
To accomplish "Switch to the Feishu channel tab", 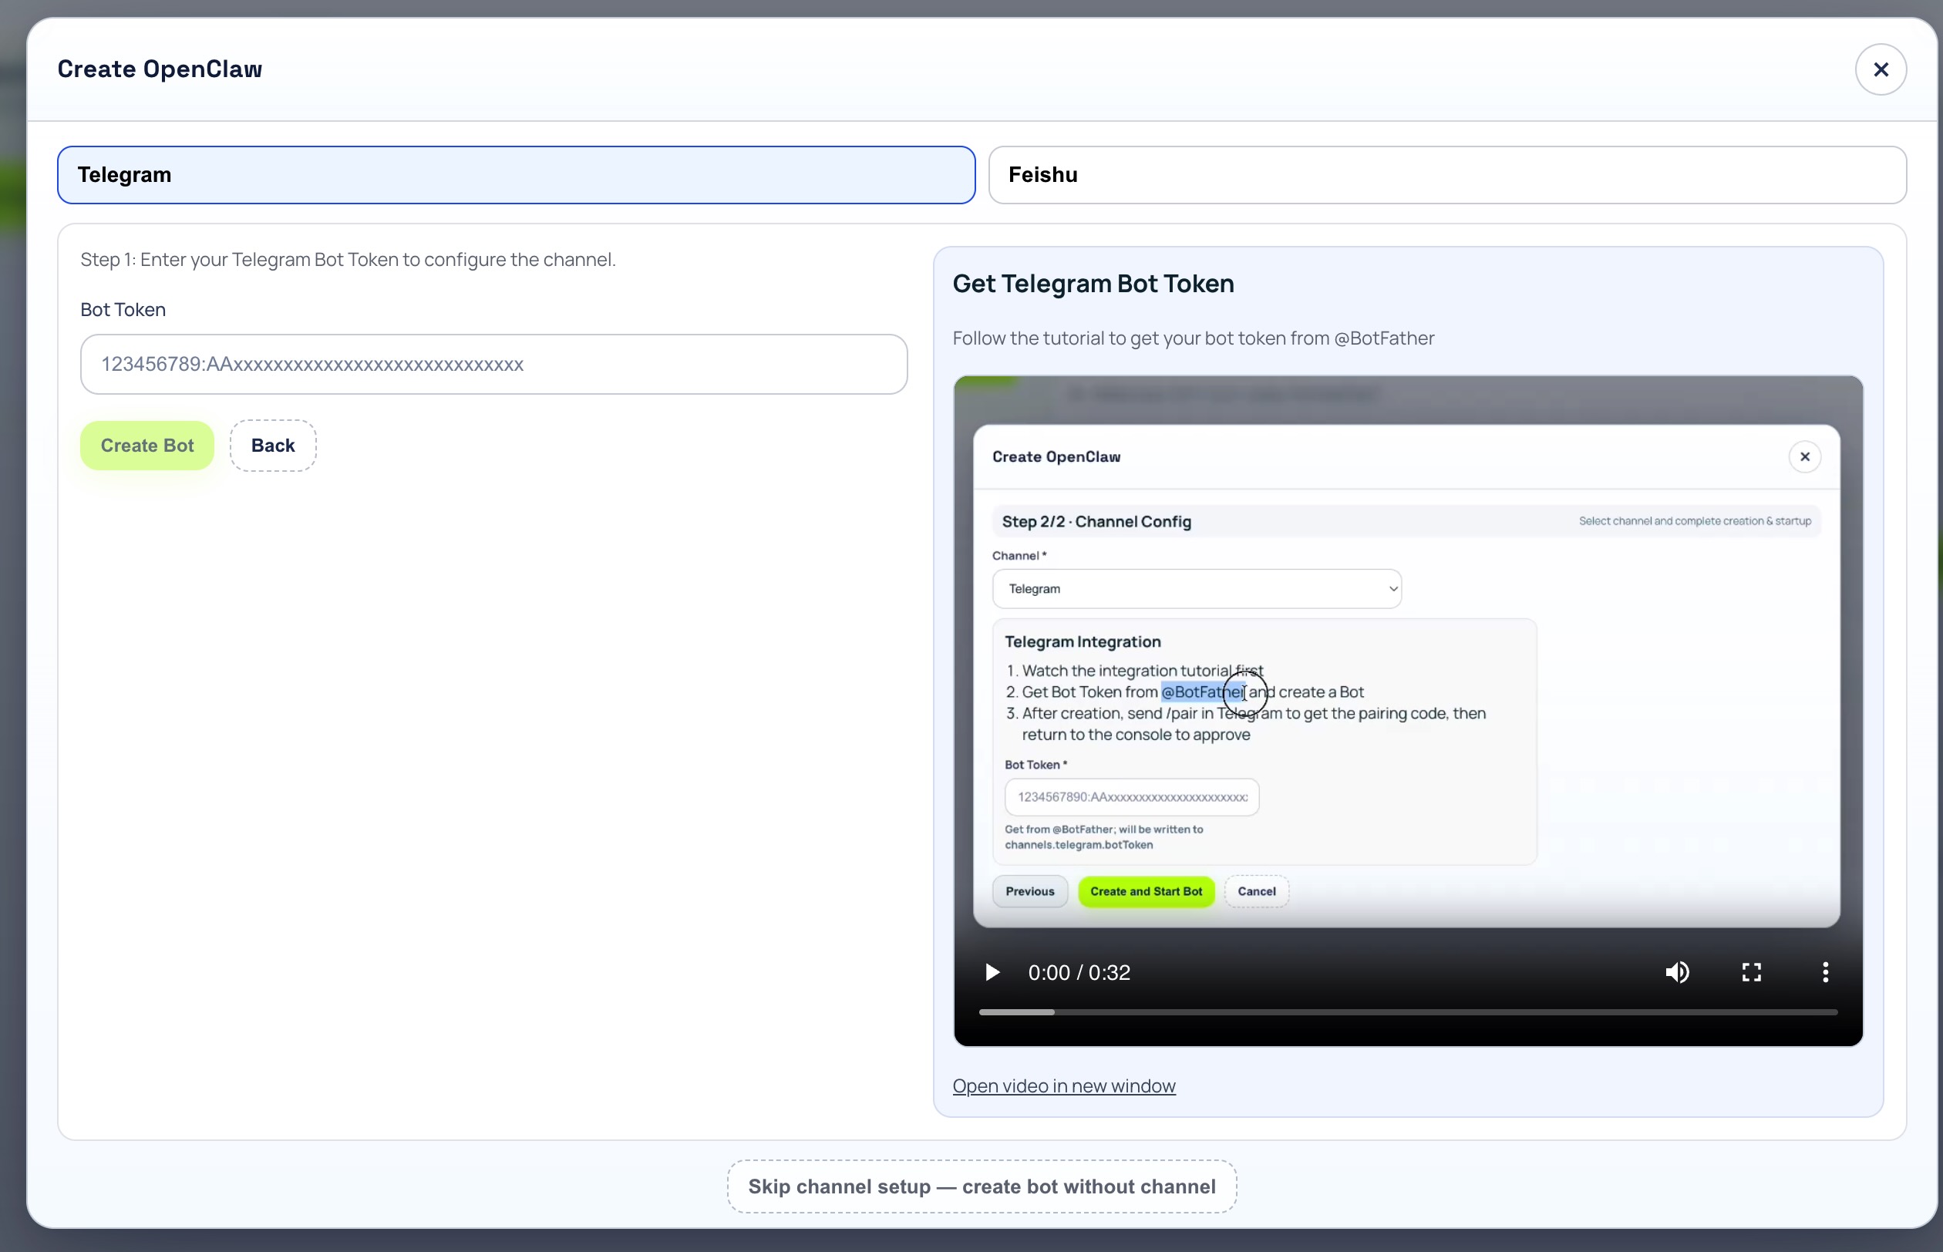I will pos(1446,175).
